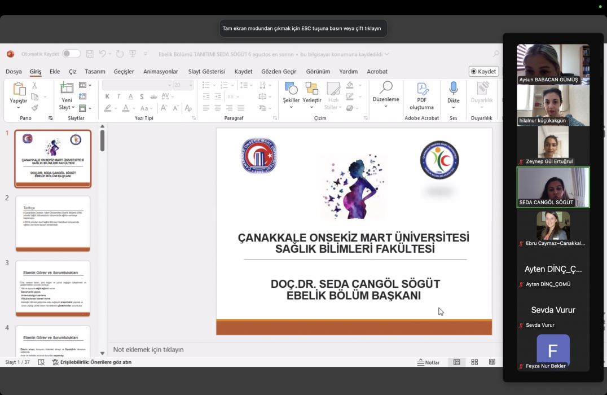Image resolution: width=607 pixels, height=395 pixels.
Task: Click the Yeni Slayt new slide icon
Action: (67, 88)
